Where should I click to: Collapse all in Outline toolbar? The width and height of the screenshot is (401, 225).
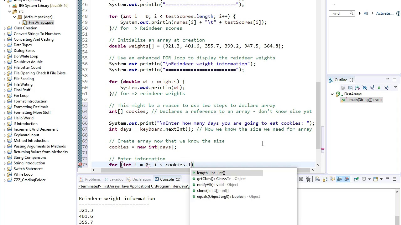[351, 88]
